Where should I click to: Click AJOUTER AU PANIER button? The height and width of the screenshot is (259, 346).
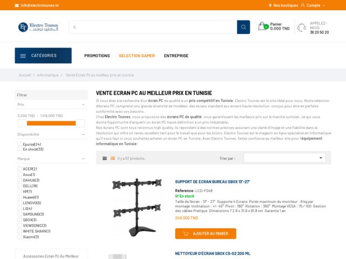click(205, 234)
